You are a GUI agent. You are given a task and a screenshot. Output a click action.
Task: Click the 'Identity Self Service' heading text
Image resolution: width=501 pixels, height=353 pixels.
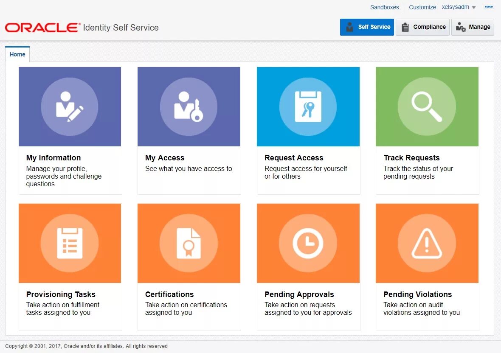click(121, 28)
